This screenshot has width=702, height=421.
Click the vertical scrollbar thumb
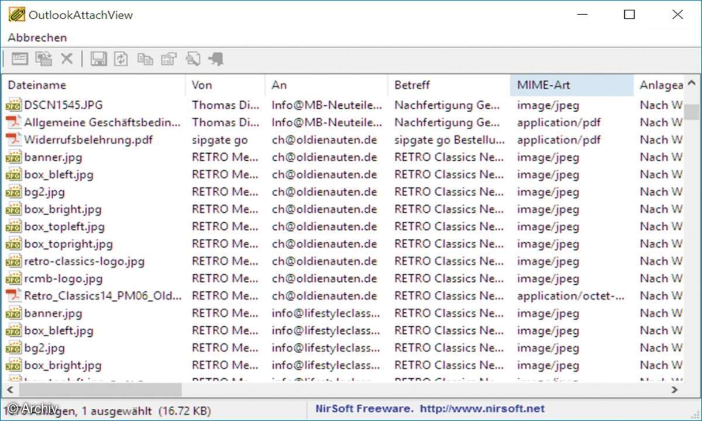coord(692,112)
